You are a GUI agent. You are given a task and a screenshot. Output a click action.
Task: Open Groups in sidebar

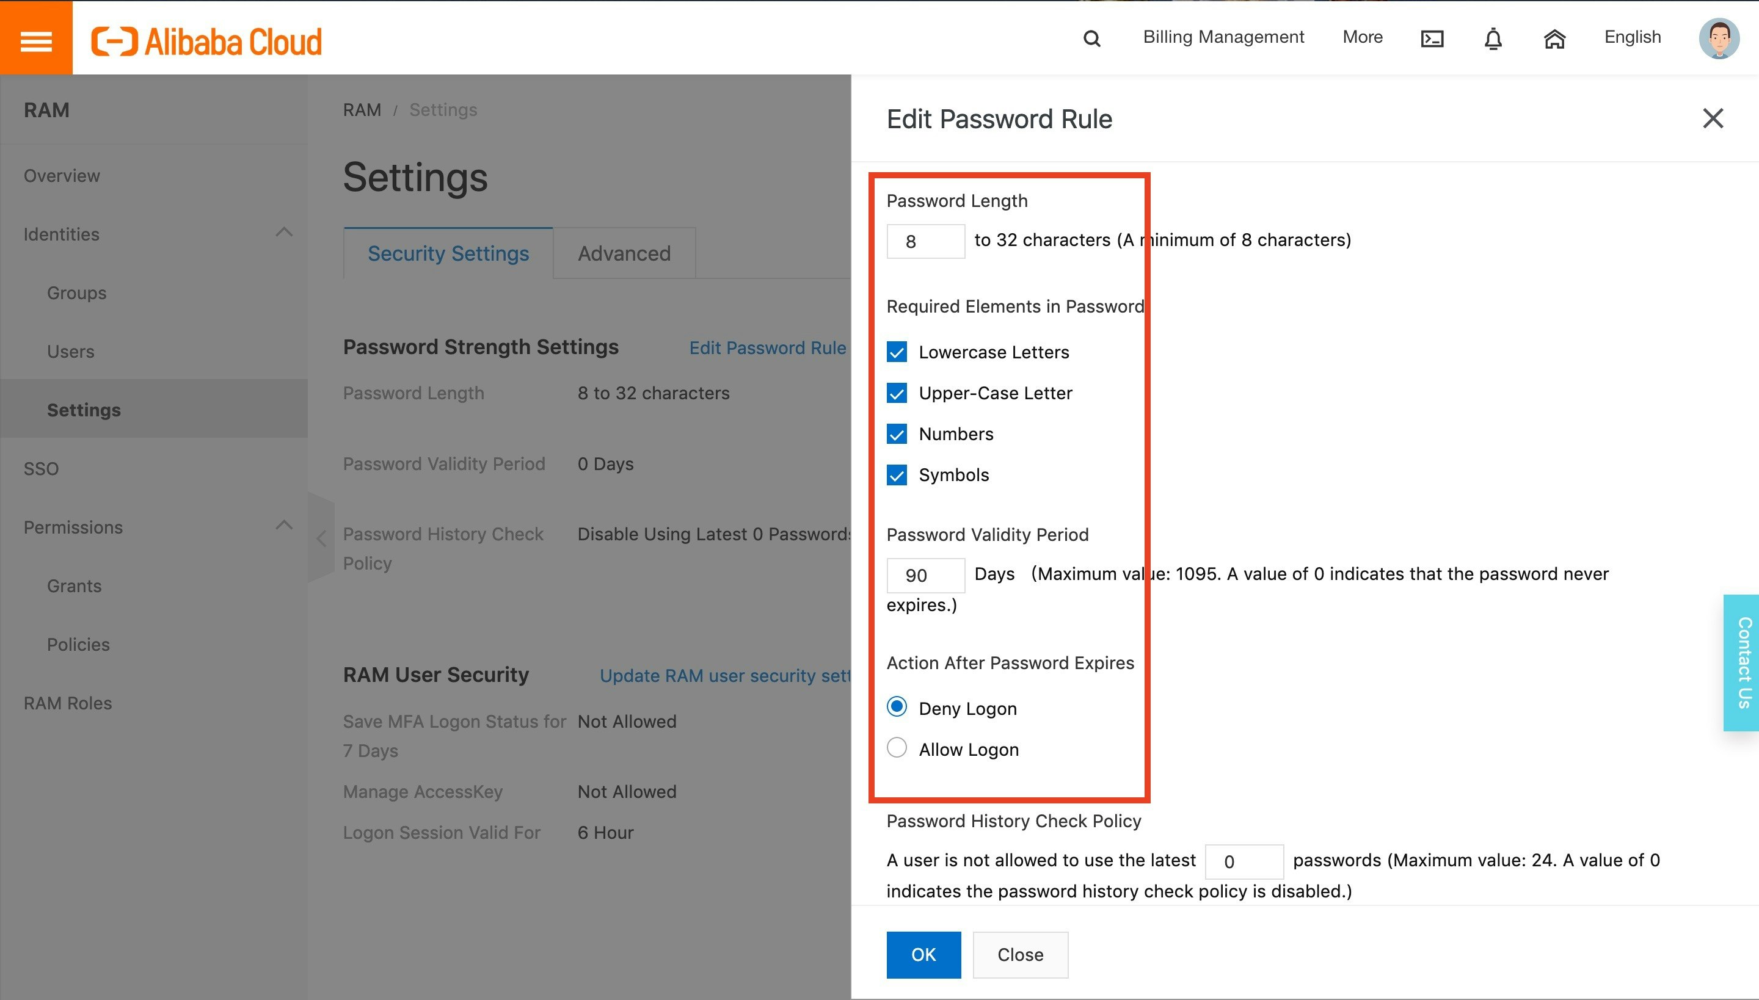click(x=76, y=293)
